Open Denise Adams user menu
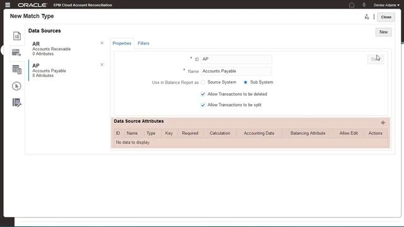404x227 pixels. 386,5
